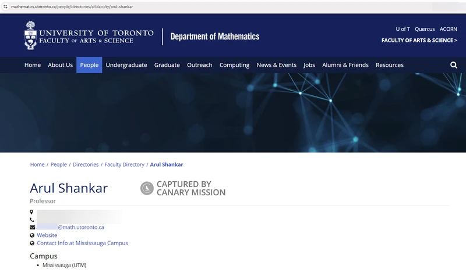Open Contact Info at Mississauga Campus
Screen dimensions: 466x273
point(82,243)
